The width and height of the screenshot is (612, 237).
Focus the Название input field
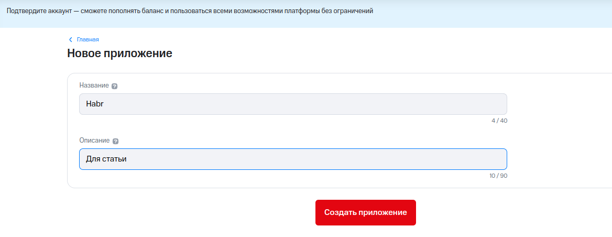point(293,104)
